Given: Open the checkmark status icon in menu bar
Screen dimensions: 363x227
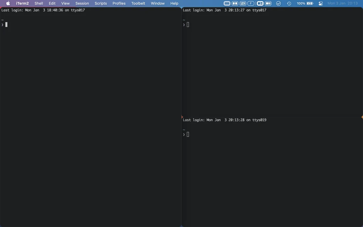Looking at the screenshot, I should (278, 3).
